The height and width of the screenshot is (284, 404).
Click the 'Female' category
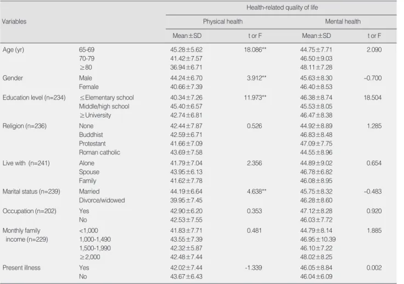pos(89,87)
